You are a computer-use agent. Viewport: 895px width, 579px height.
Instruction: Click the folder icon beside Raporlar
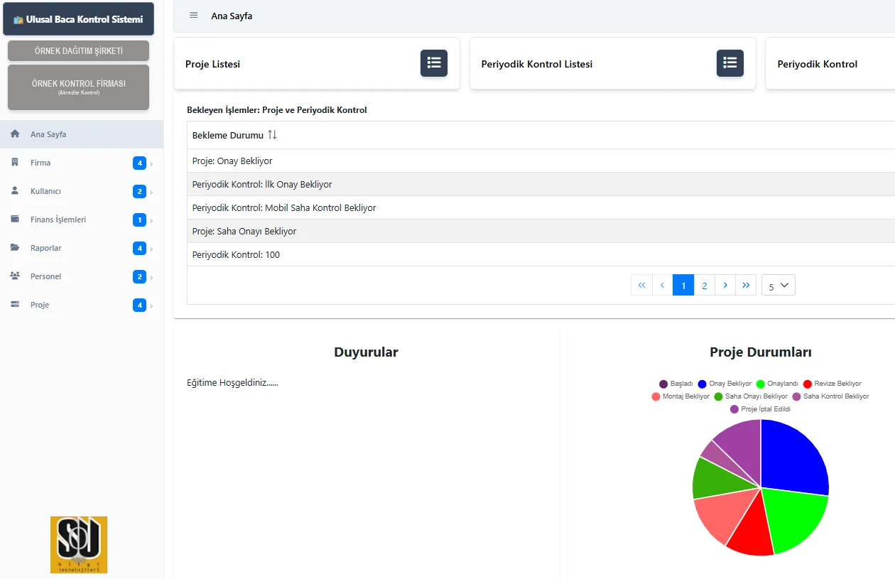tap(15, 248)
